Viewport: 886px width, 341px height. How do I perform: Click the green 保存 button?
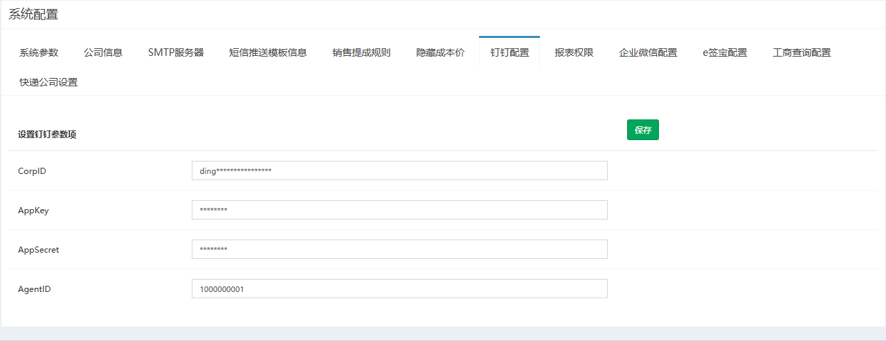(x=643, y=130)
